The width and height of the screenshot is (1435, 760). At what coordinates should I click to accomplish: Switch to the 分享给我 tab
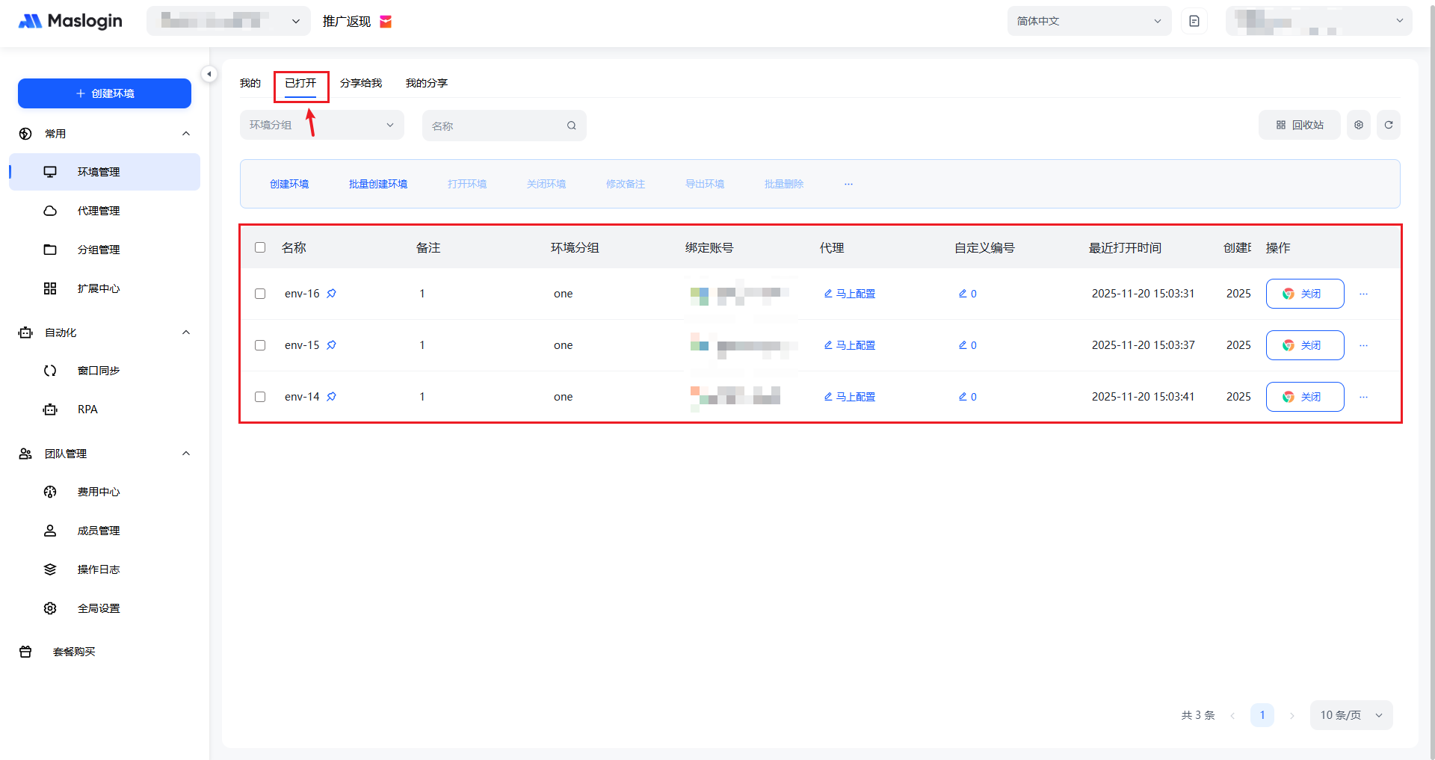click(360, 83)
